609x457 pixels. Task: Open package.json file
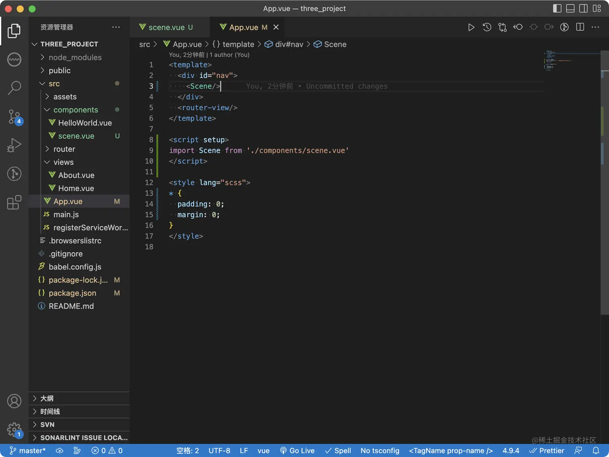click(79, 293)
